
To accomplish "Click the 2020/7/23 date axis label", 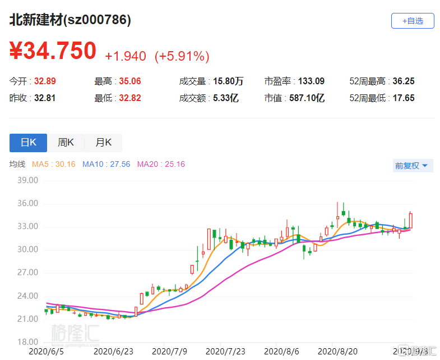I will pos(225,352).
